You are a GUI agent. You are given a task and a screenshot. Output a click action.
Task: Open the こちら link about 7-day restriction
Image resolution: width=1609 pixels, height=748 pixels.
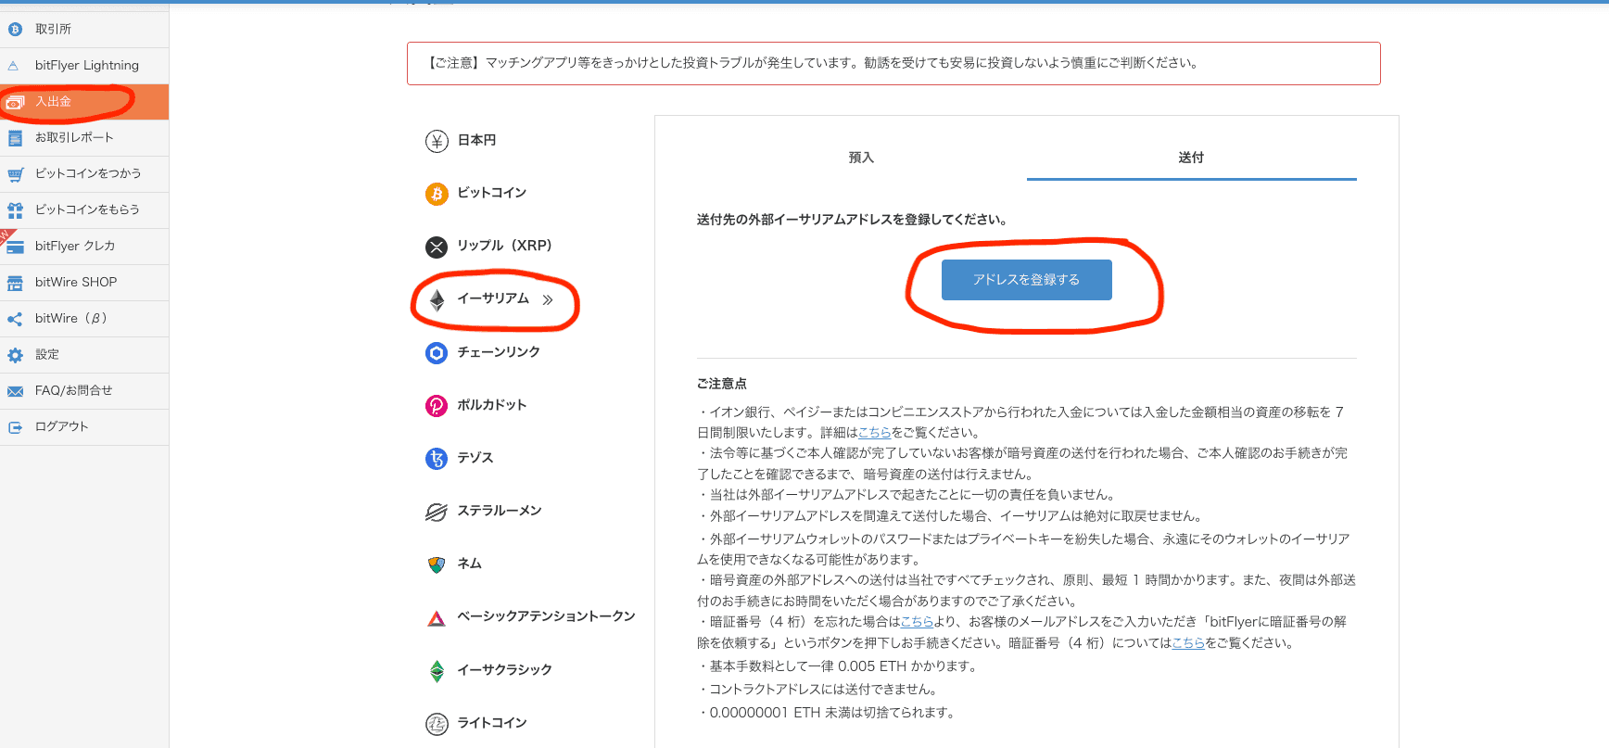874,433
